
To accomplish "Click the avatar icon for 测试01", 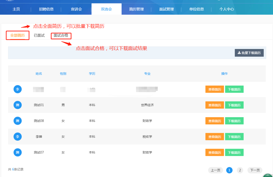I will coord(17,105).
